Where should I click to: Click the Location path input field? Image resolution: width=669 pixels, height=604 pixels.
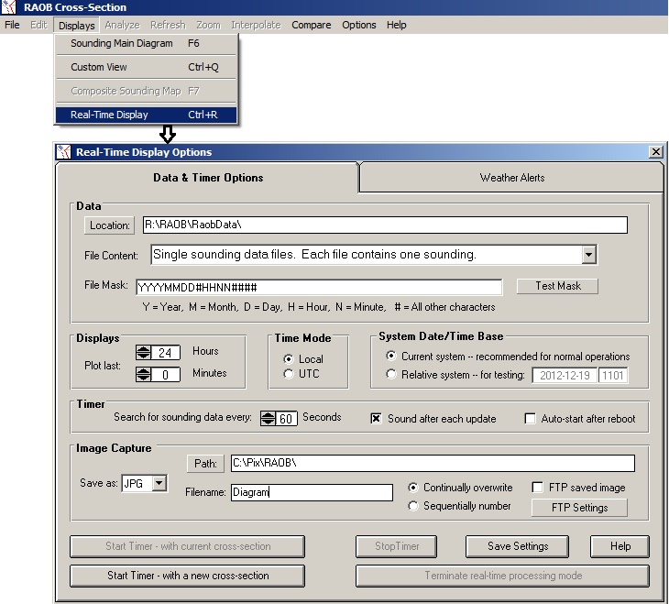click(385, 225)
